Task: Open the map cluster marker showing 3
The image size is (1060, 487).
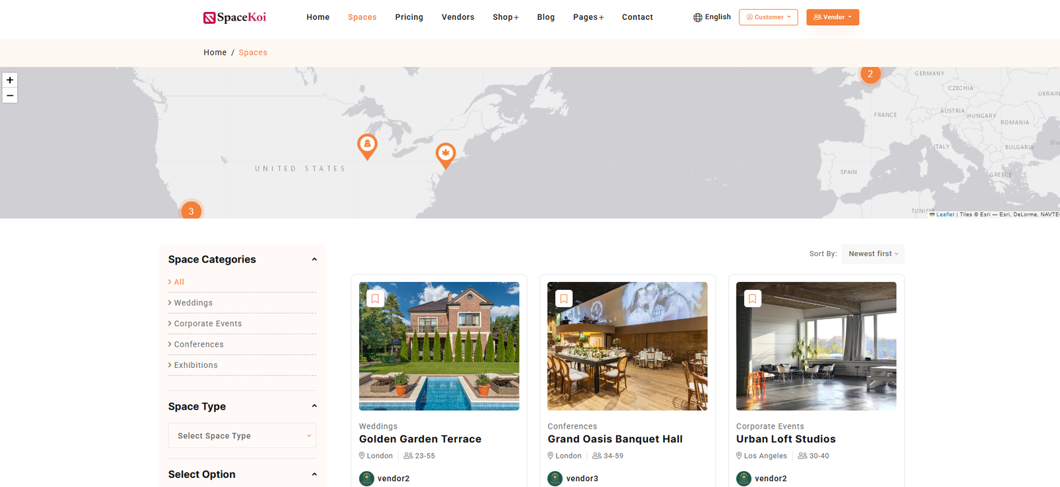Action: point(191,211)
